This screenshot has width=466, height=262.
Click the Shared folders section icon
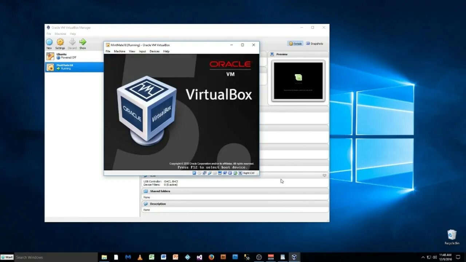coord(146,191)
